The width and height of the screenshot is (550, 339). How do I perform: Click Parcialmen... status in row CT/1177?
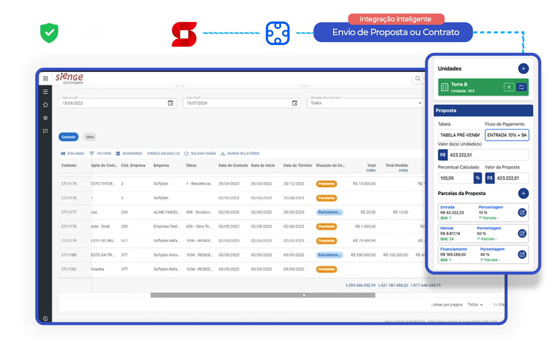tap(330, 212)
